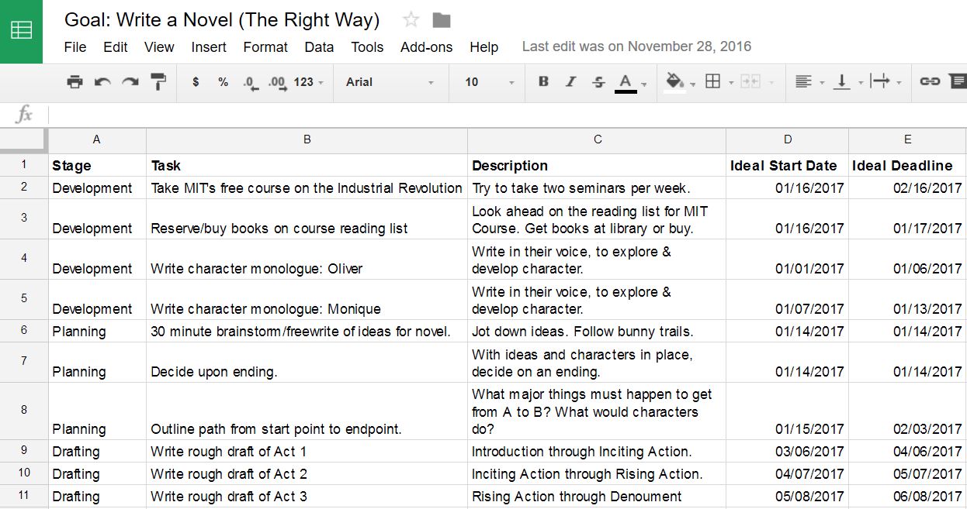Star this spreadsheet document

pyautogui.click(x=411, y=20)
